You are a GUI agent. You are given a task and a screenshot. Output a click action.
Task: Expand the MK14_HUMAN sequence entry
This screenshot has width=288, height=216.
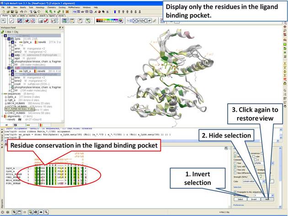[6, 103]
